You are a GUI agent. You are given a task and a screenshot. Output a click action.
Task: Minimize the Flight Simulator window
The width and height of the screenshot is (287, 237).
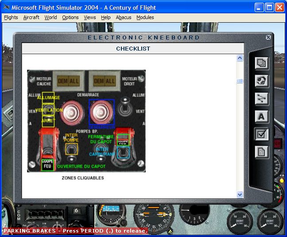pyautogui.click(x=259, y=8)
